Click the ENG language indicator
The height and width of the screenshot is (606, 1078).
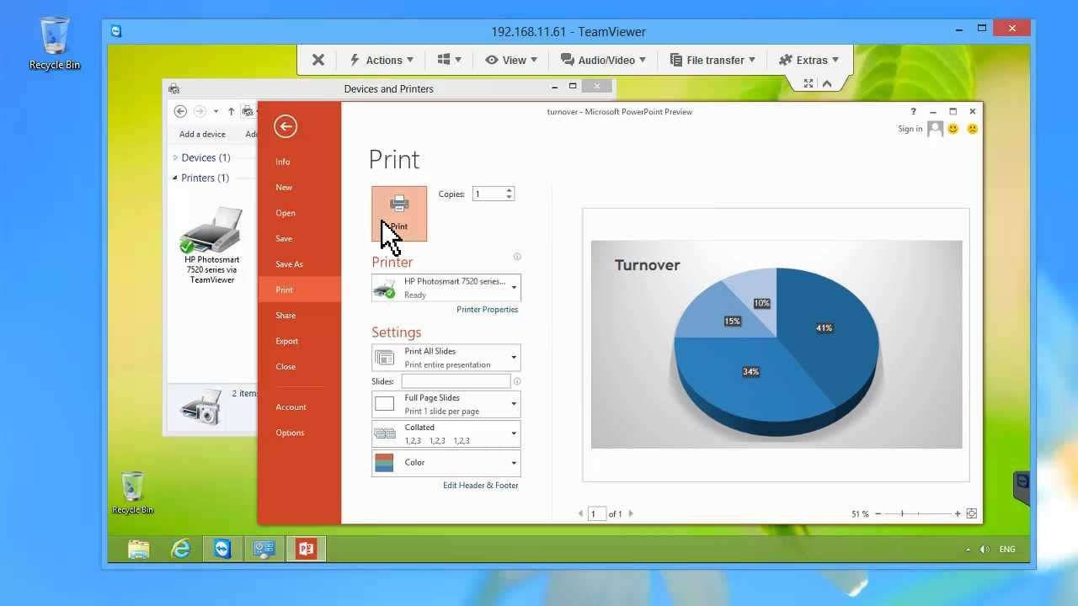coord(1007,549)
